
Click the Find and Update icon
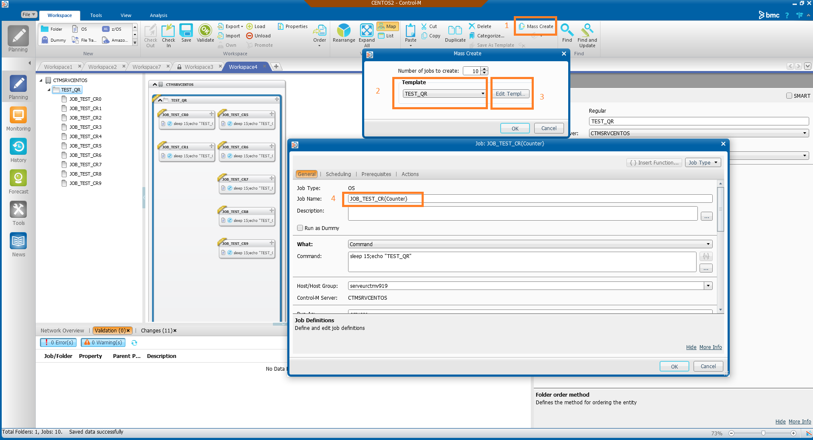click(587, 35)
